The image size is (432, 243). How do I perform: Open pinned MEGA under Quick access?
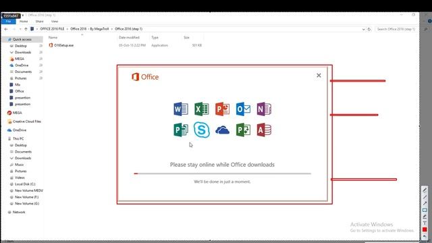20,59
